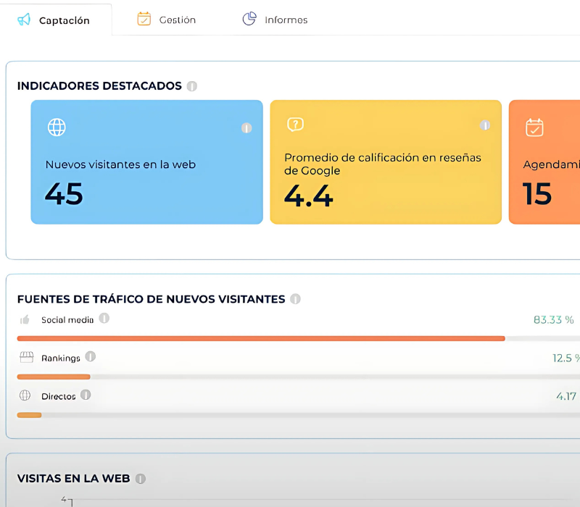Click the info icon next to Directos
The height and width of the screenshot is (507, 580).
[86, 395]
